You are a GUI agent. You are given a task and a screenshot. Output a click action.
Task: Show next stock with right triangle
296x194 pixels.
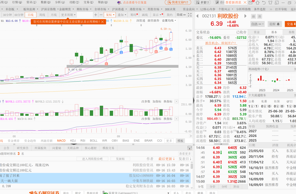tap(245, 16)
